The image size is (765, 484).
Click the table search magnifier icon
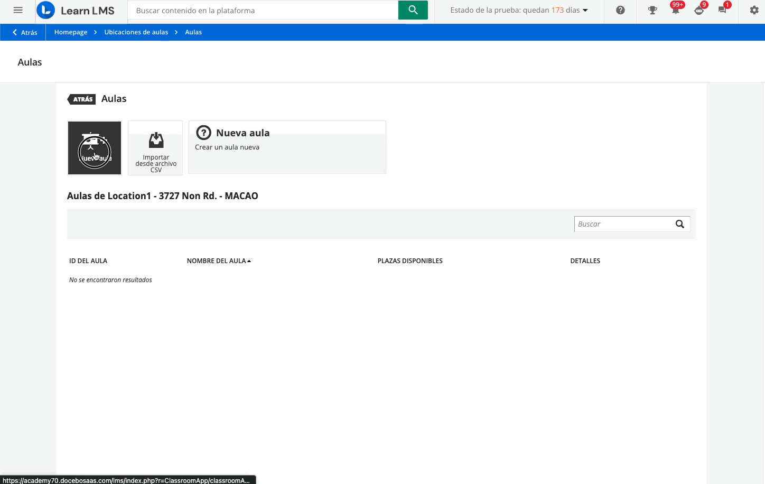(x=680, y=224)
